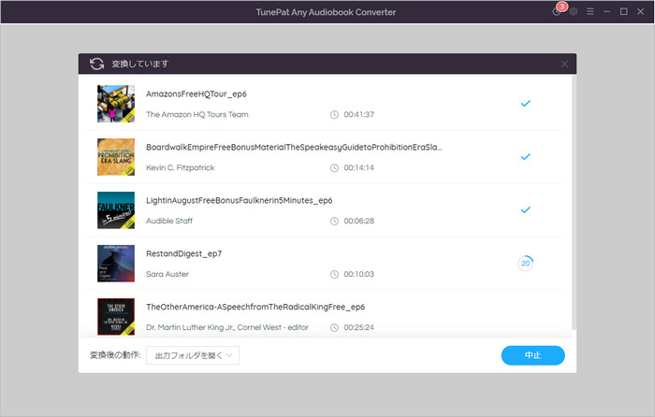Click author Kevin C. Fitzpatrick
655x417 pixels.
click(x=180, y=167)
